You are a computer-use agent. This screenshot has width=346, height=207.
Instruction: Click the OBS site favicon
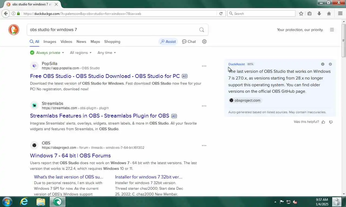coord(34,145)
